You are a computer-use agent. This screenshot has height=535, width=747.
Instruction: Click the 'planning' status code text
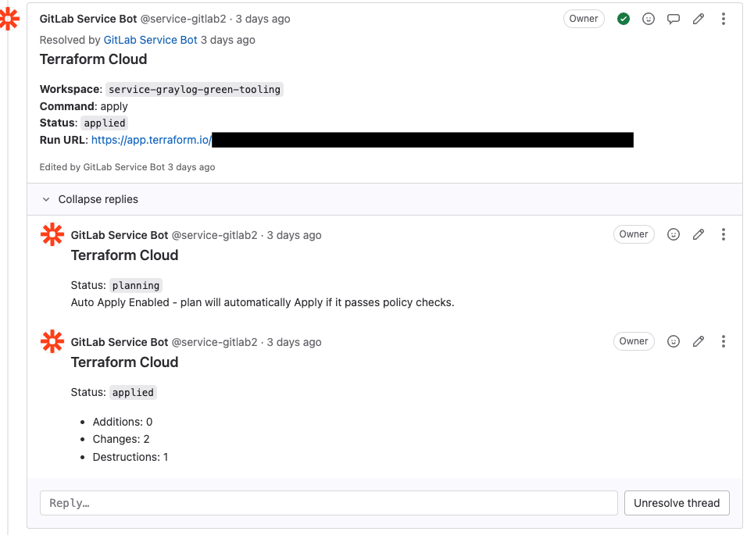pyautogui.click(x=136, y=286)
